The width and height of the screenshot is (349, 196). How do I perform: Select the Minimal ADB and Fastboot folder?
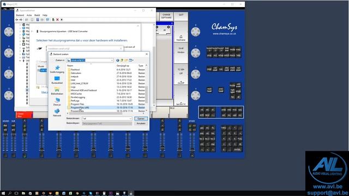point(83,90)
